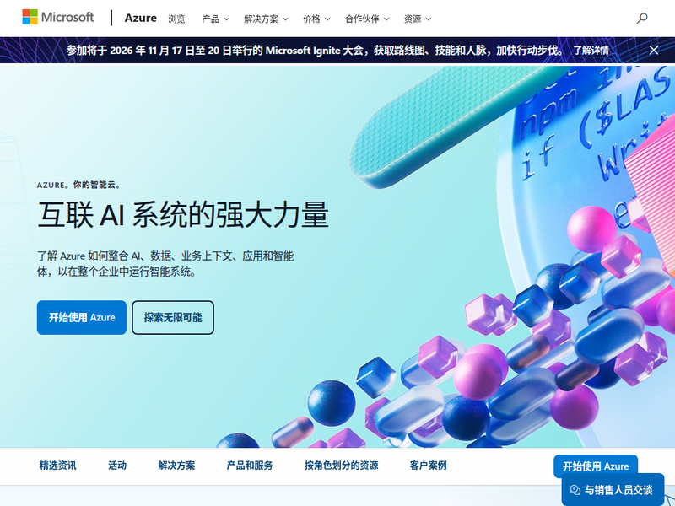
Task: Select the 活动 tab
Action: [x=117, y=466]
